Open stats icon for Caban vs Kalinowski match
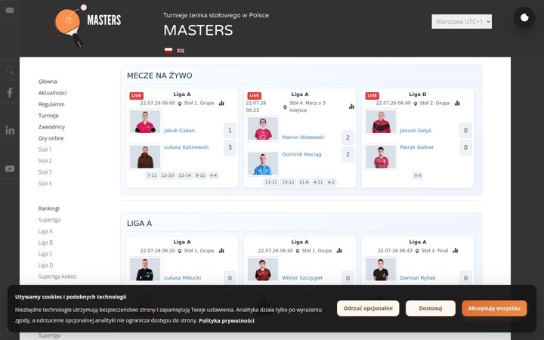The image size is (544, 340). (x=221, y=103)
